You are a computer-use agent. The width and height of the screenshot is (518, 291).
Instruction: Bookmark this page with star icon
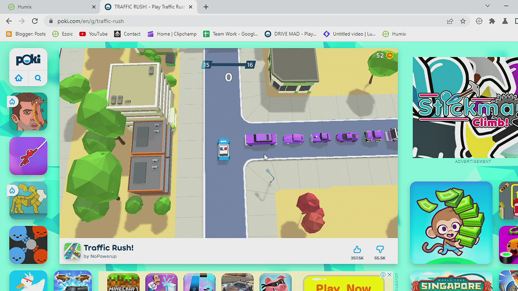pos(463,21)
